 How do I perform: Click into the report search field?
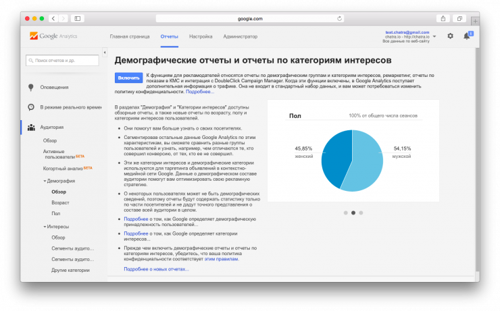pos(62,61)
